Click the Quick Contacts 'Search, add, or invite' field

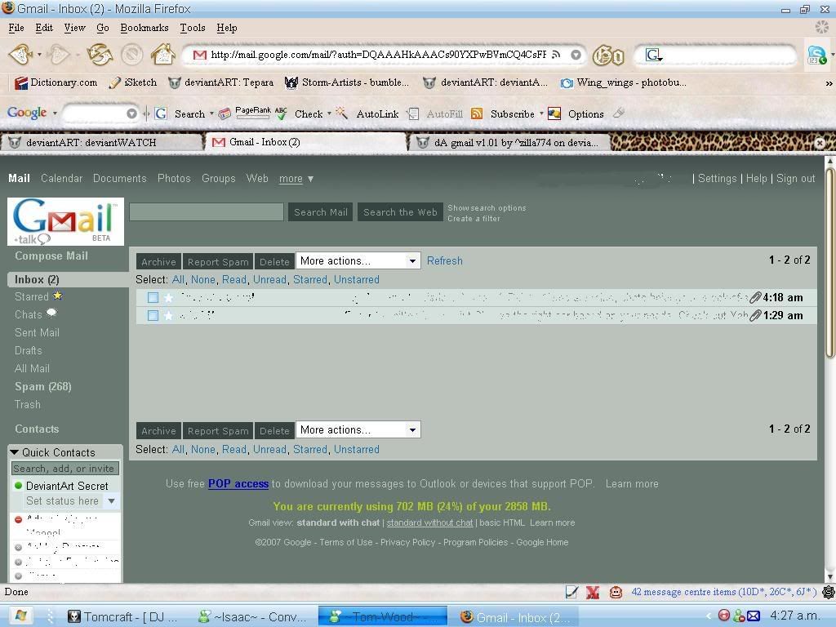tap(65, 469)
